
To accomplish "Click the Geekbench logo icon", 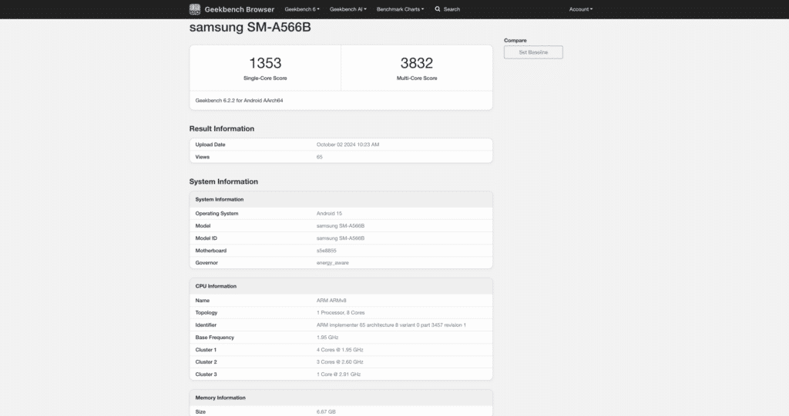I will point(195,9).
